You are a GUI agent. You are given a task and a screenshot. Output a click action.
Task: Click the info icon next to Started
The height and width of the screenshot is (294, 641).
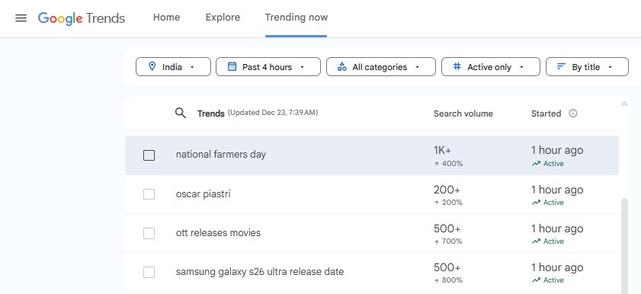point(573,113)
